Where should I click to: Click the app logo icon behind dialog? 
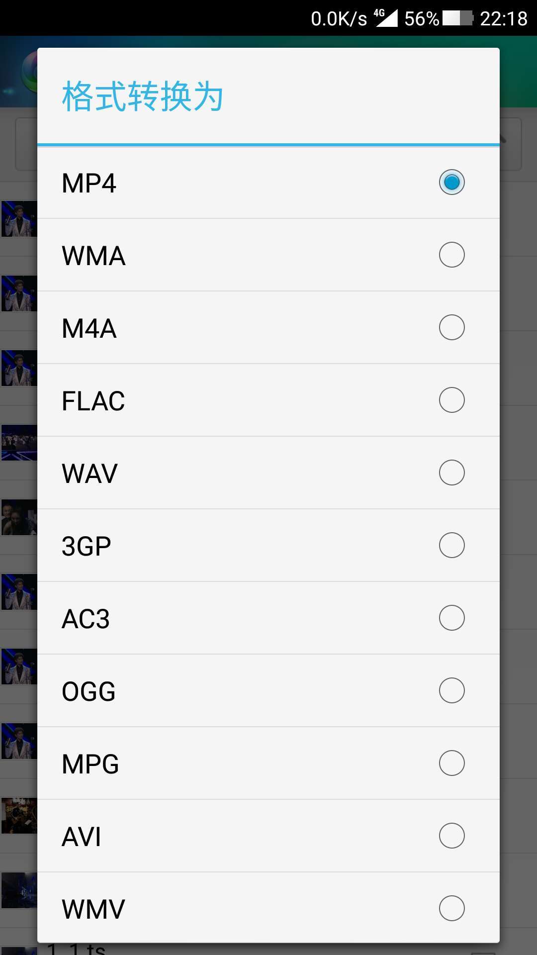[29, 72]
